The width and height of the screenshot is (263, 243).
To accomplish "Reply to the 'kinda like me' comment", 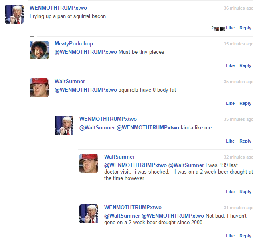I will coord(245,141).
